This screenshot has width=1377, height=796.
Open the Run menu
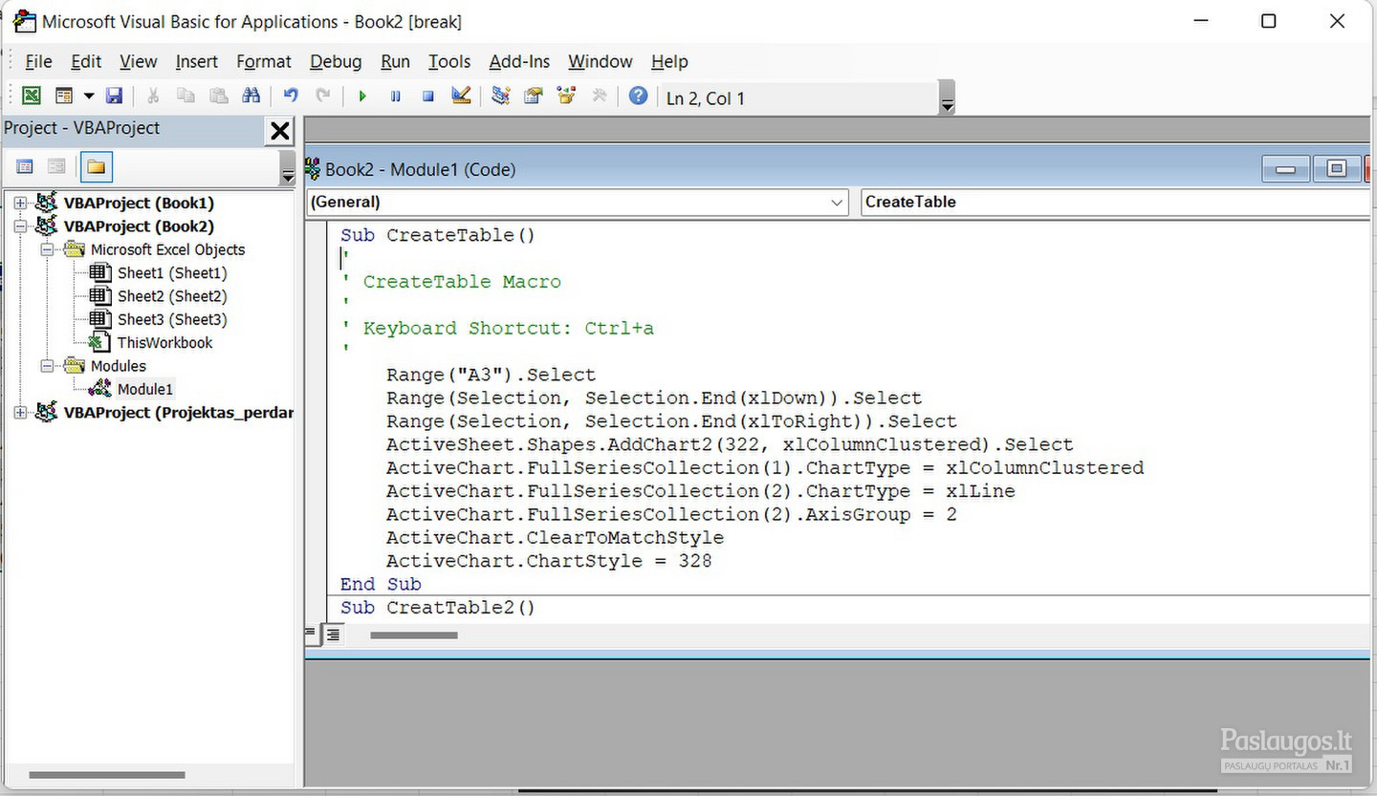click(395, 61)
